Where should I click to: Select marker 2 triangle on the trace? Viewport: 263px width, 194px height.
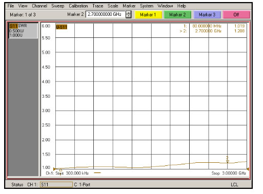227,161
